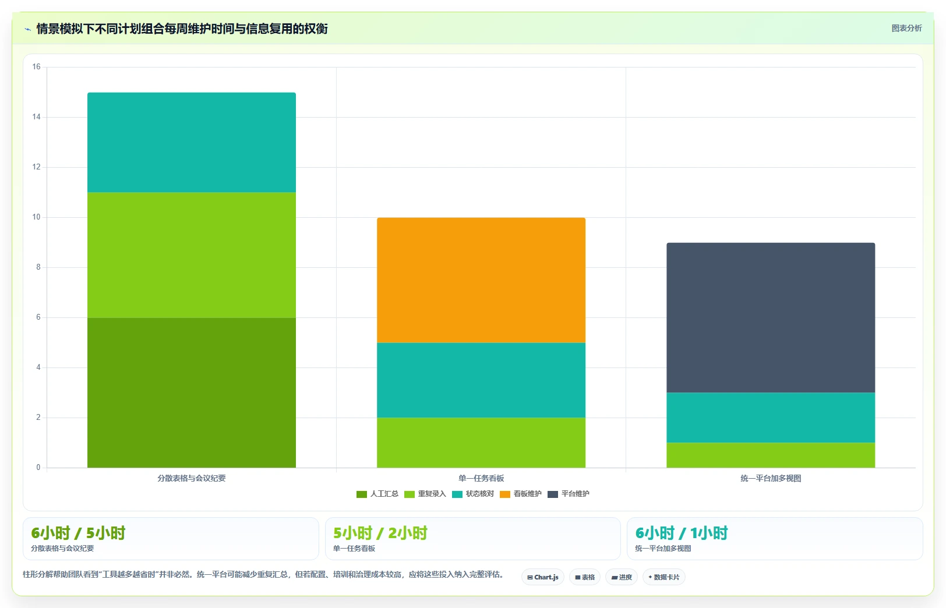Viewport: 946px width, 608px height.
Task: Select teal 状态核对 segment in 分散表格与会议纪要 bar
Action: click(x=192, y=143)
